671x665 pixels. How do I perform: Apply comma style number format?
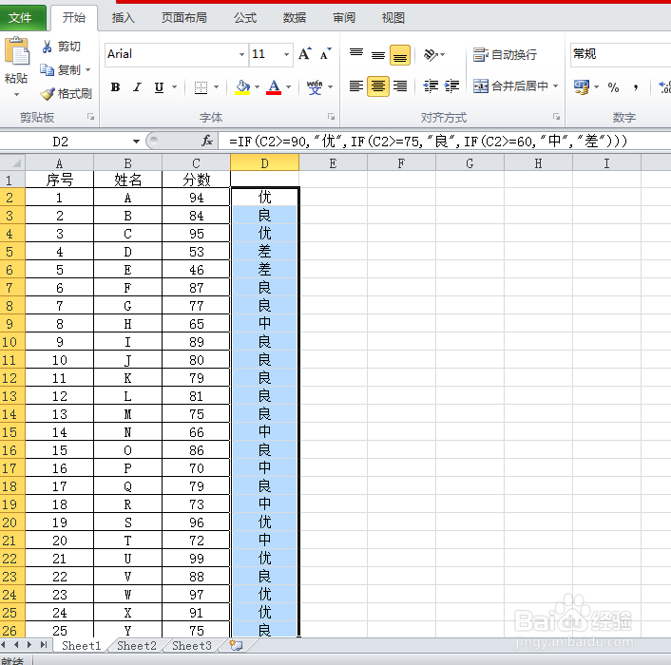tap(636, 87)
